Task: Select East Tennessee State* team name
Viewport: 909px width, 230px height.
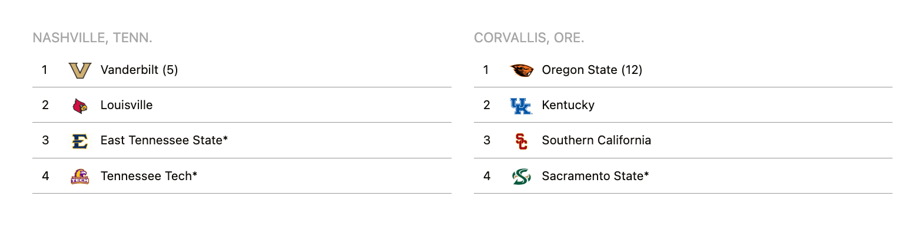Action: click(164, 140)
